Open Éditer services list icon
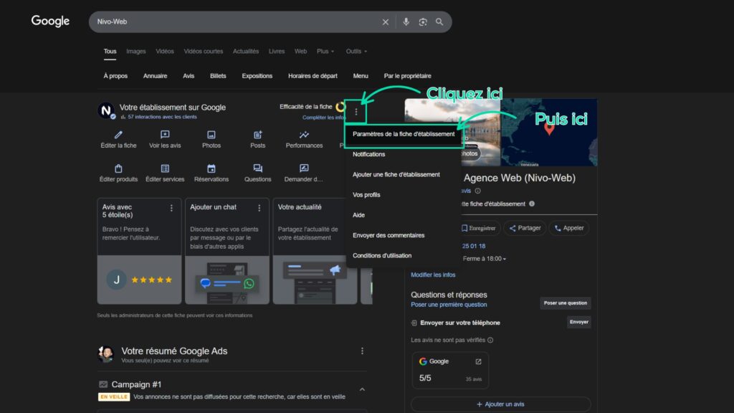Viewport: 734px width, 413px height. pos(165,168)
